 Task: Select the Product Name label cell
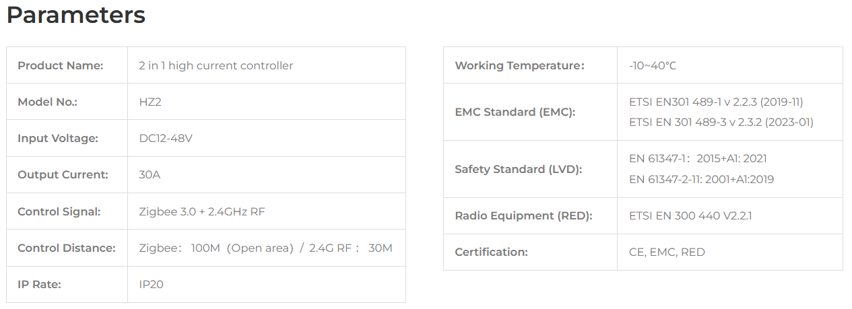coord(67,65)
